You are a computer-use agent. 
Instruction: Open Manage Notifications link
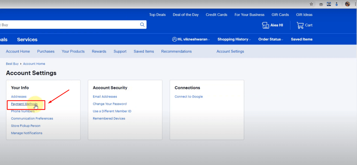point(27,133)
